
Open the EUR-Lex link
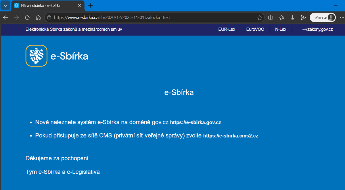pyautogui.click(x=227, y=29)
